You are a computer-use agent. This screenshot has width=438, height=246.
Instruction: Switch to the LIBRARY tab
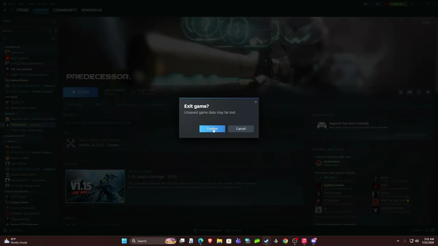point(41,10)
